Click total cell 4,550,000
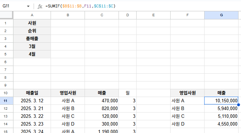 pos(221,124)
